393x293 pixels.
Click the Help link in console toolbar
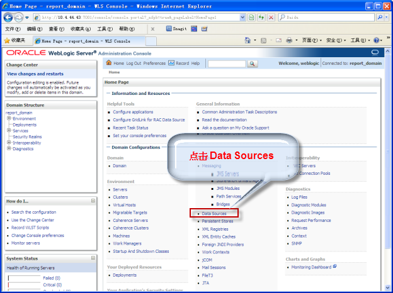(195, 64)
